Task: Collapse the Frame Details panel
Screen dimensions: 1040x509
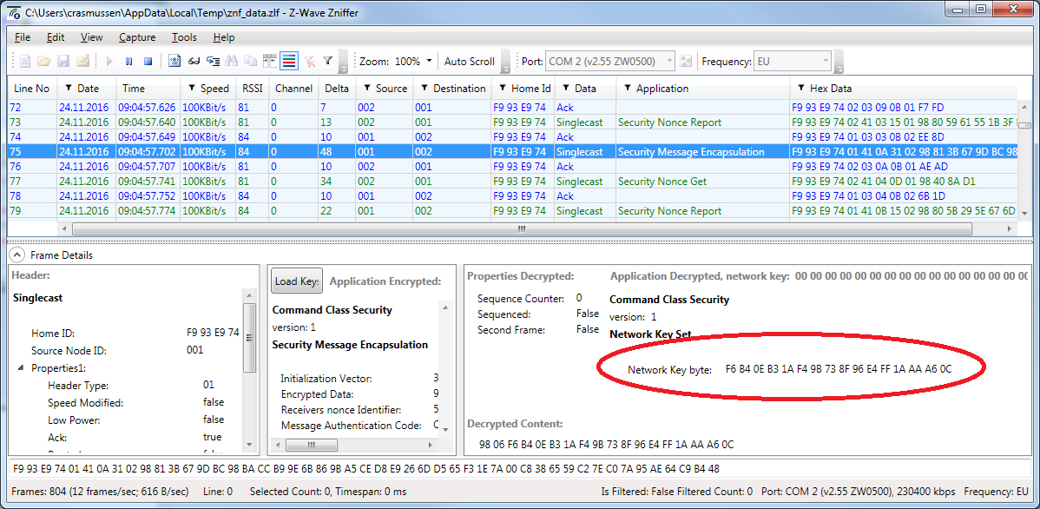Action: click(x=17, y=254)
